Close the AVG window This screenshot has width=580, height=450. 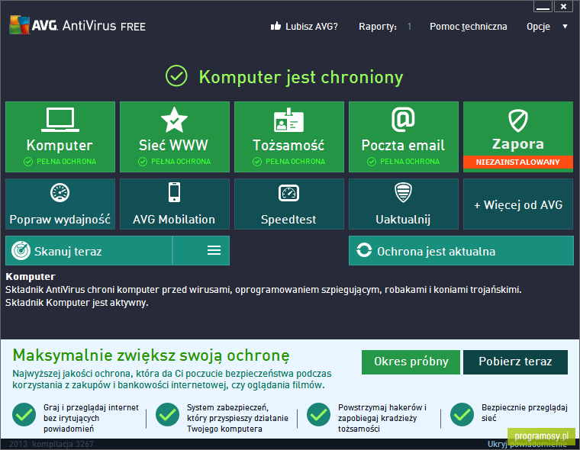pyautogui.click(x=563, y=7)
